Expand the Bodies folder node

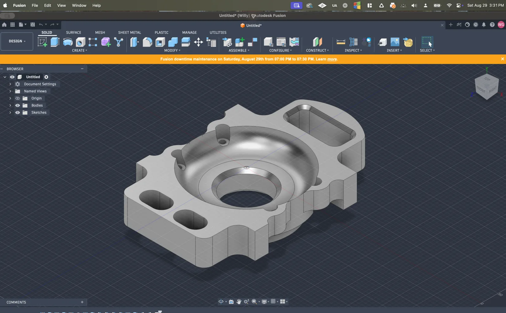[x=10, y=105]
